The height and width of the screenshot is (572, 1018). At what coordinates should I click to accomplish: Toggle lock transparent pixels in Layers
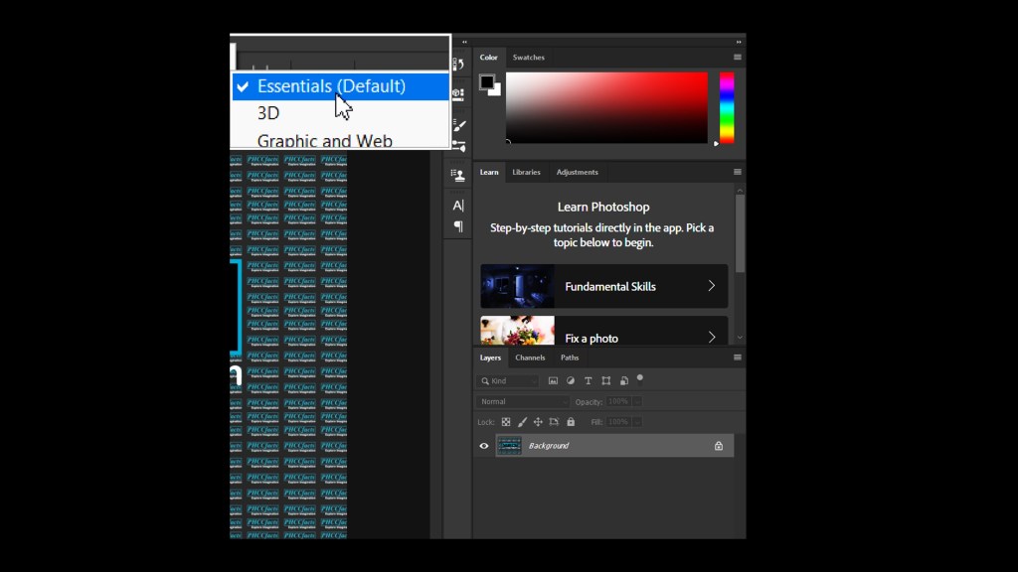coord(505,422)
